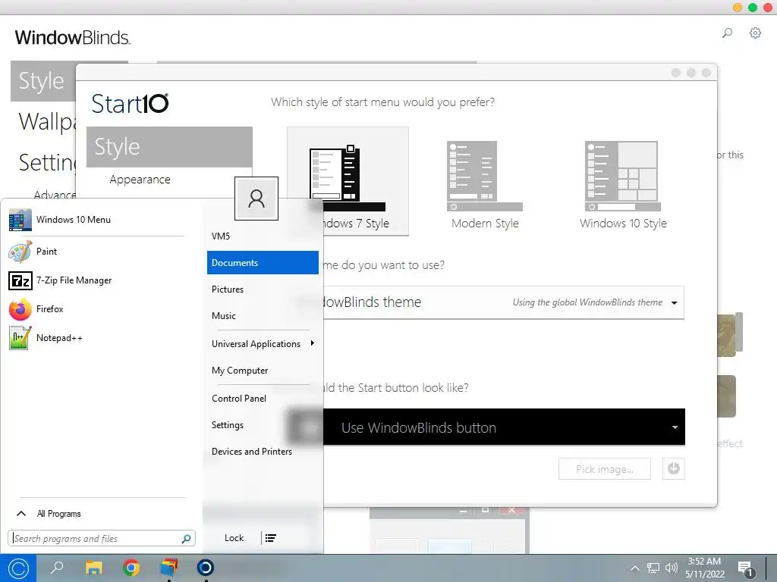Viewport: 777px width, 582px height.
Task: Open the power options list icon beside Lock
Action: [x=271, y=538]
